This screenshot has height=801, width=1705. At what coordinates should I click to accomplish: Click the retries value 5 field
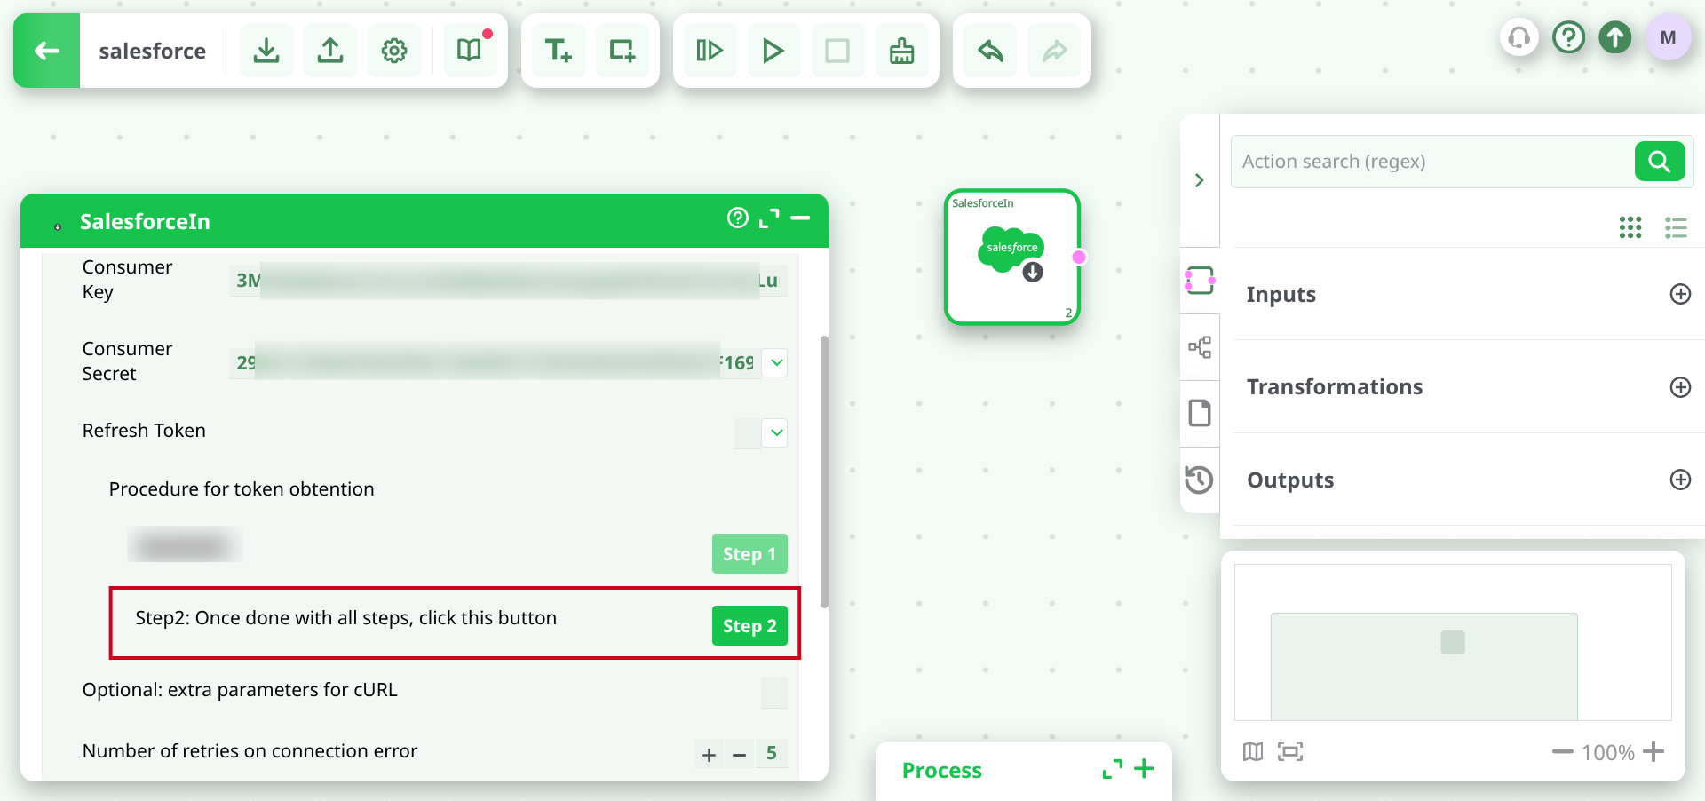tap(772, 754)
